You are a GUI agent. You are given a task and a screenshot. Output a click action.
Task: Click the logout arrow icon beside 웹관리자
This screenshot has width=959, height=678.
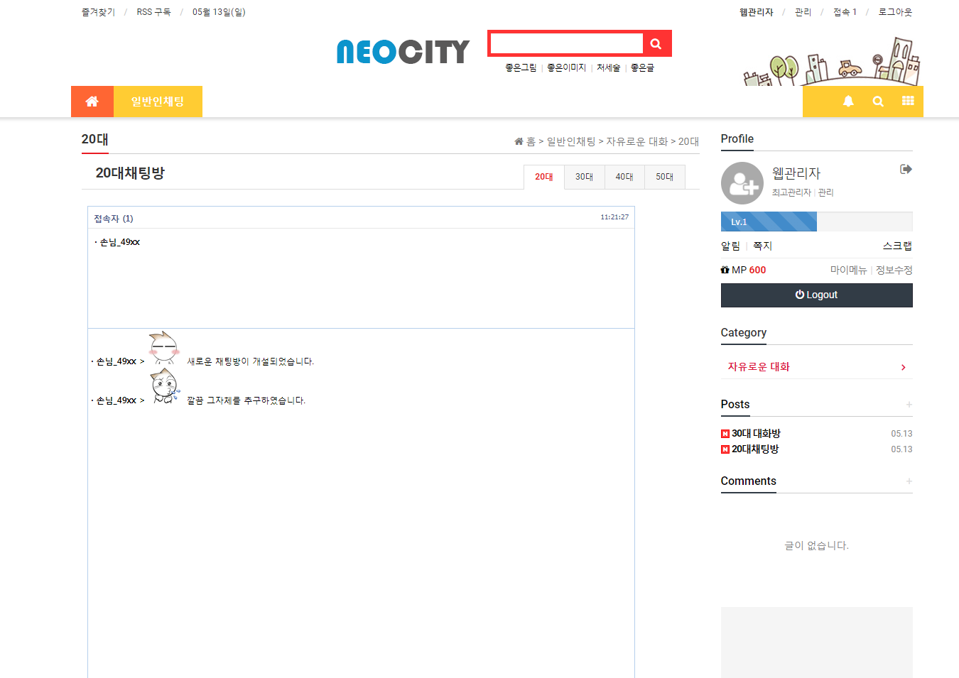pos(906,169)
